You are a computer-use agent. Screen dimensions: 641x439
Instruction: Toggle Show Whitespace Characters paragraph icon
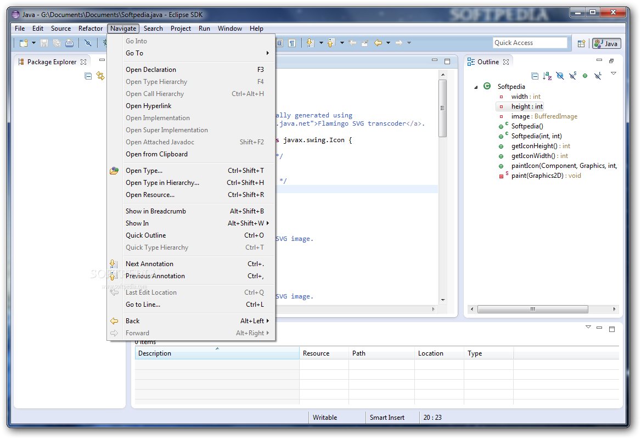(292, 43)
